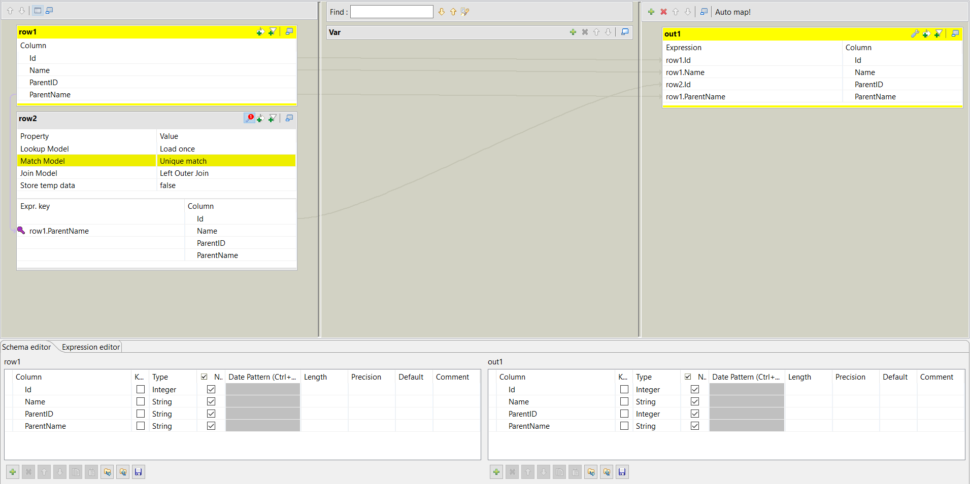This screenshot has height=484, width=970.
Task: Select ParentName row in out1 schema editor
Action: point(726,426)
